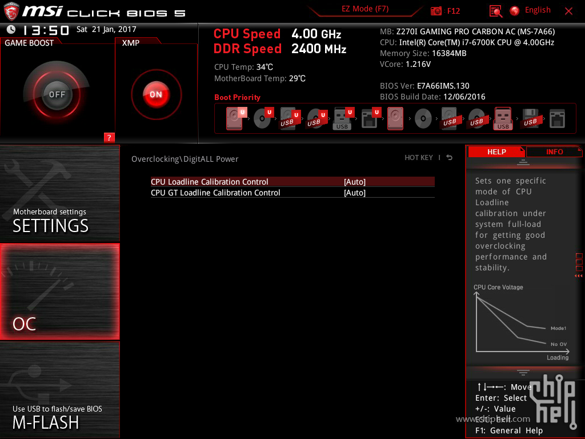Image resolution: width=585 pixels, height=439 pixels.
Task: Go back using the return arrow icon
Action: tap(449, 158)
